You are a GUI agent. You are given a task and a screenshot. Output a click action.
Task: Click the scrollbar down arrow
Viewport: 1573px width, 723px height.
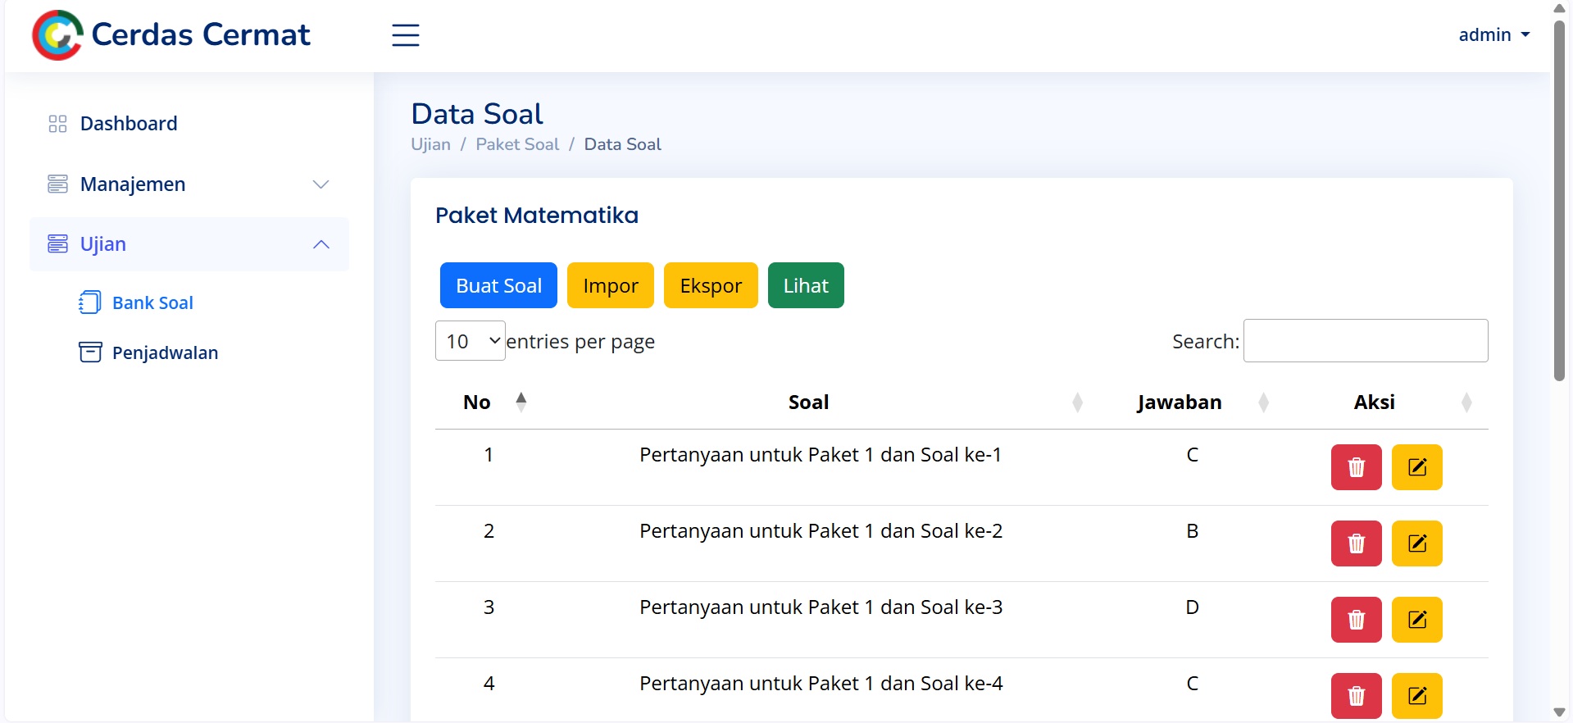point(1559,712)
